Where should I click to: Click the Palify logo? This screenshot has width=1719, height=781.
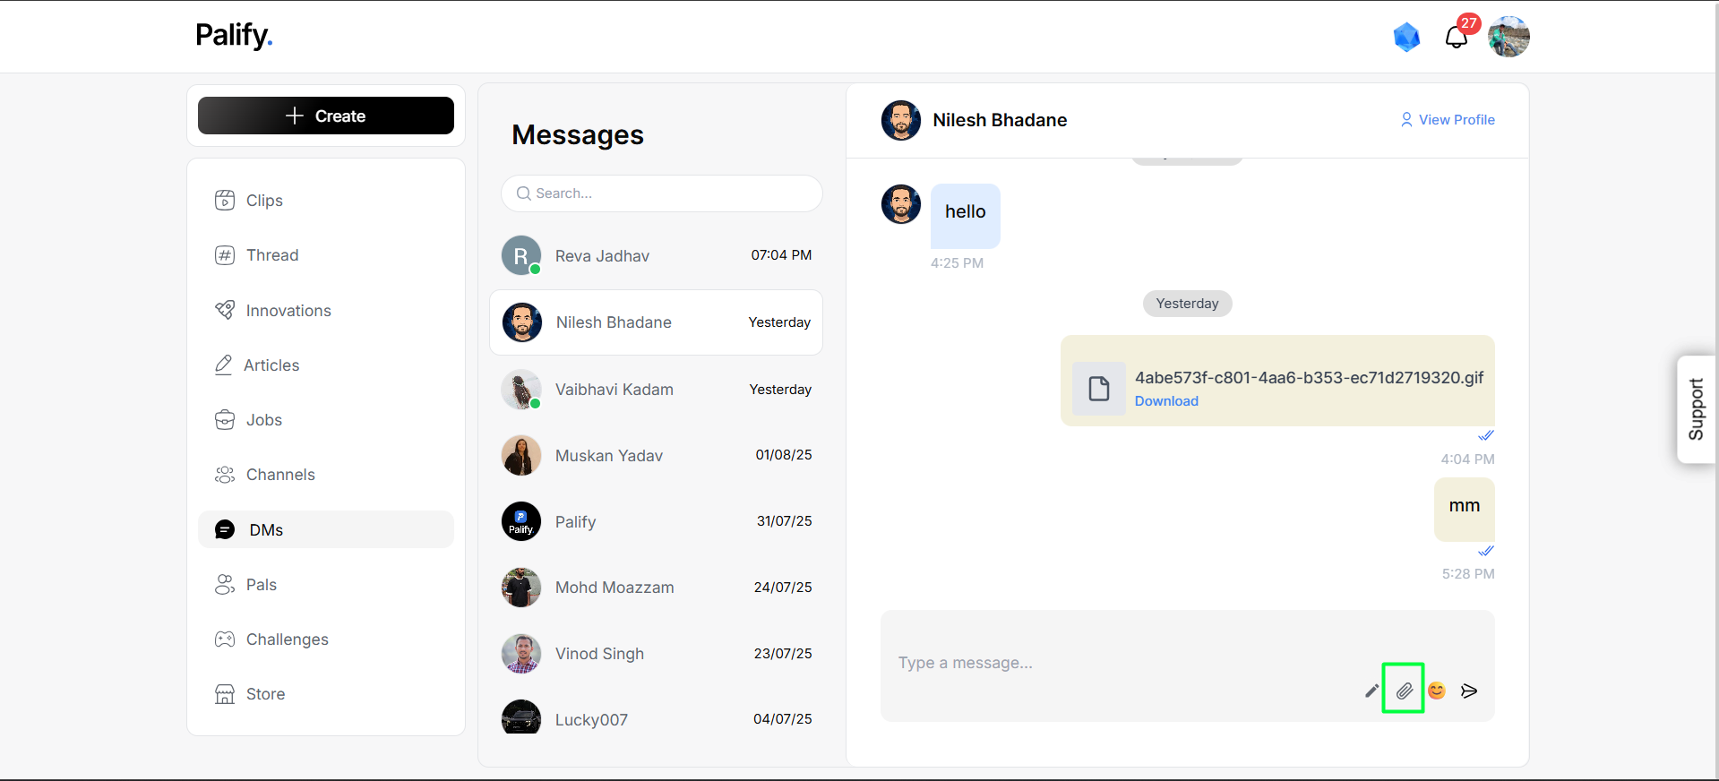click(x=234, y=35)
